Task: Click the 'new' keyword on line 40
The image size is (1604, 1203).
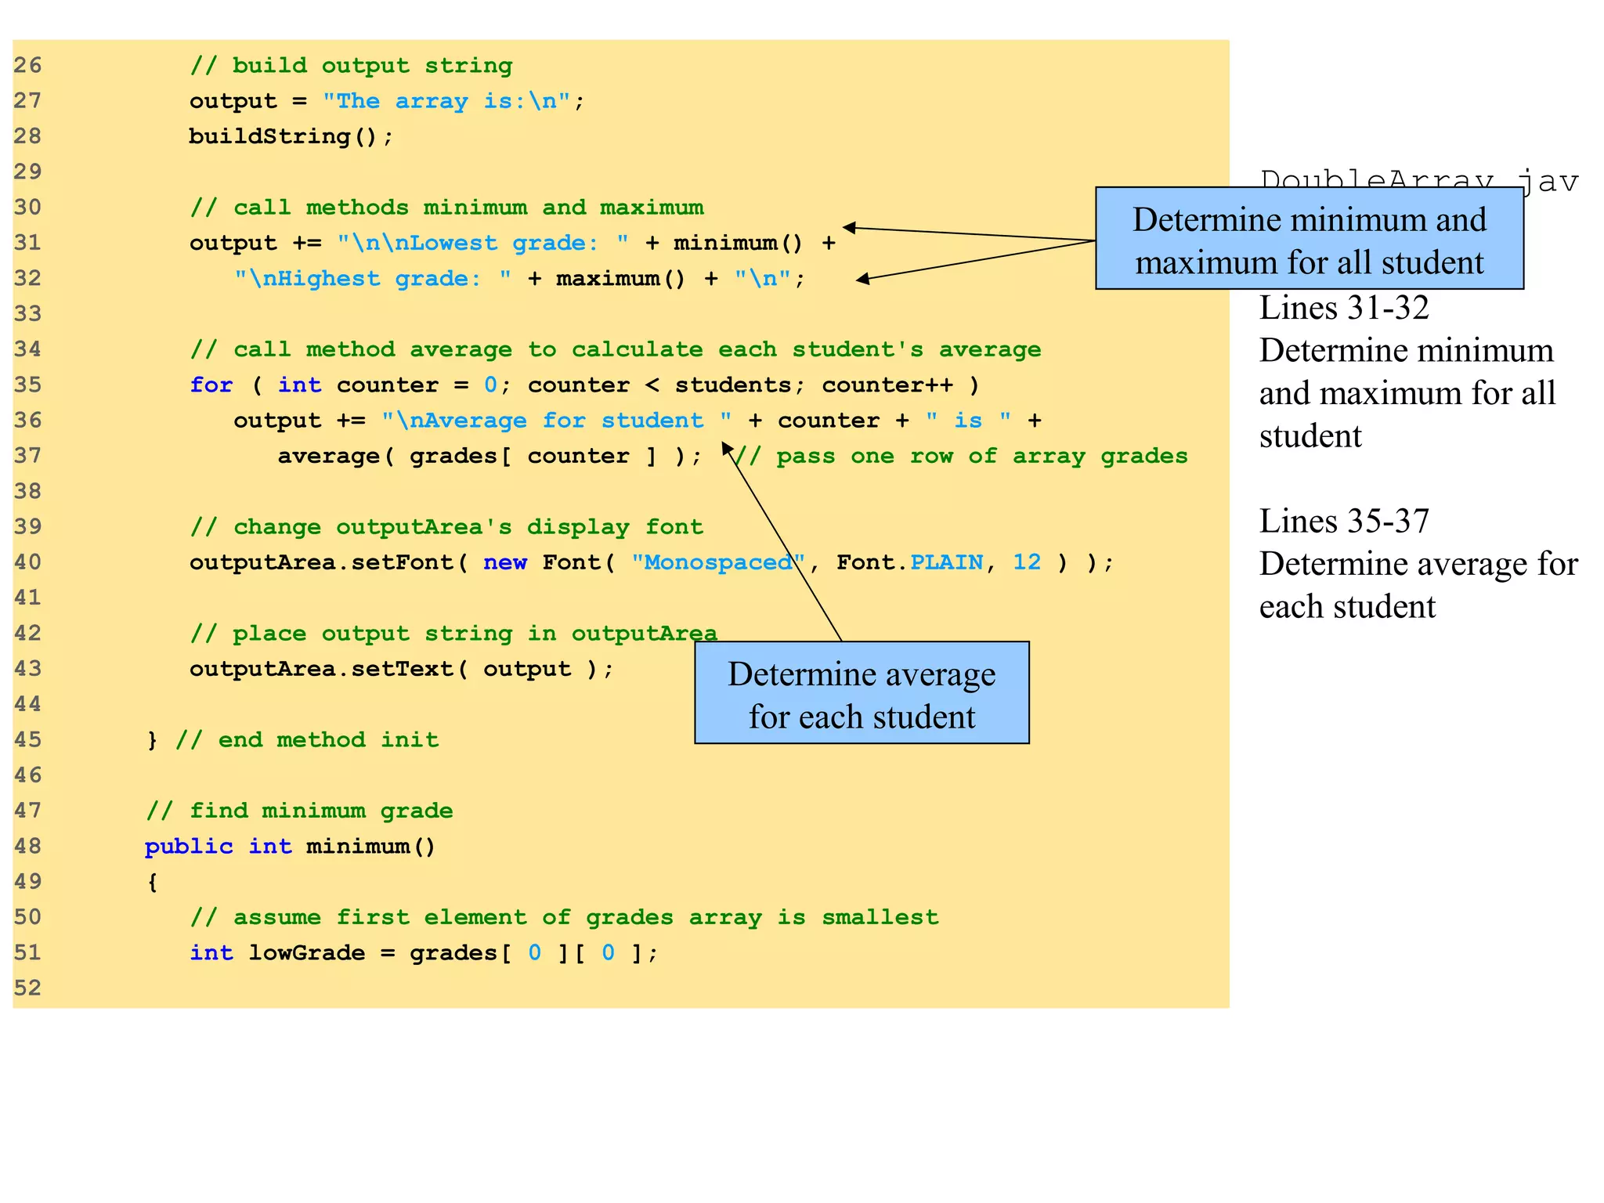Action: click(505, 562)
